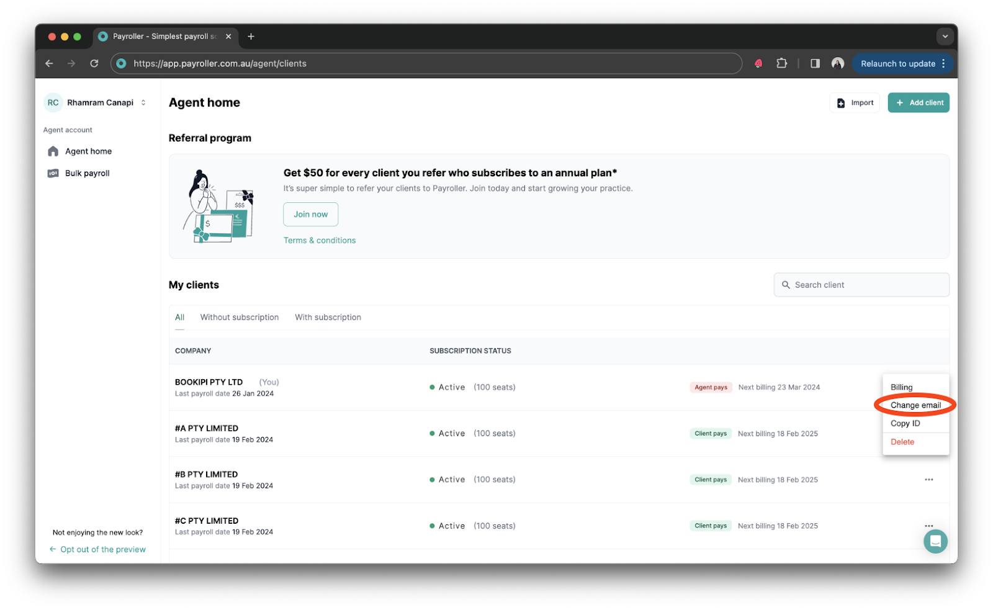993x610 pixels.
Task: Open the more options for #C PTY LIMITED
Action: [928, 526]
